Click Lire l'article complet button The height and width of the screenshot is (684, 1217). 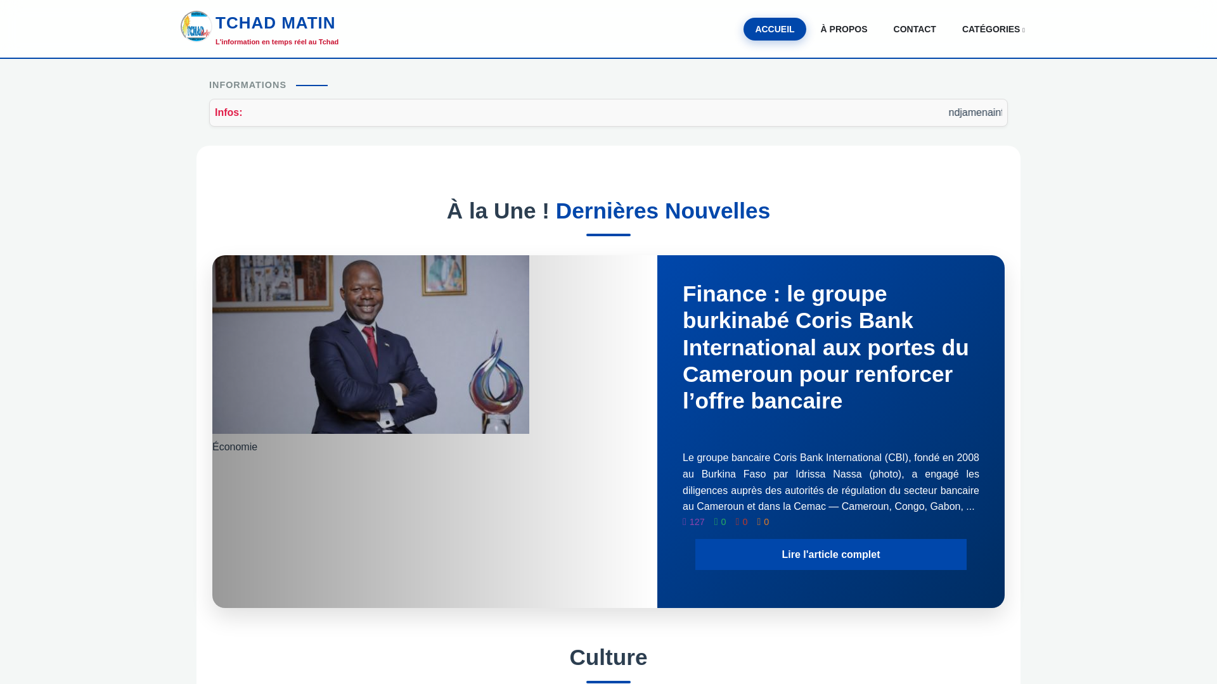(830, 555)
